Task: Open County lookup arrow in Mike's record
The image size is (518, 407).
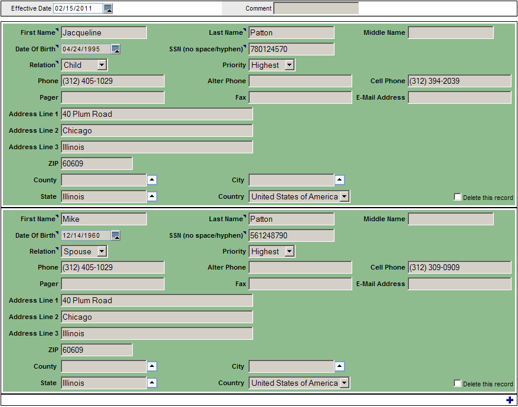Action: click(x=152, y=366)
